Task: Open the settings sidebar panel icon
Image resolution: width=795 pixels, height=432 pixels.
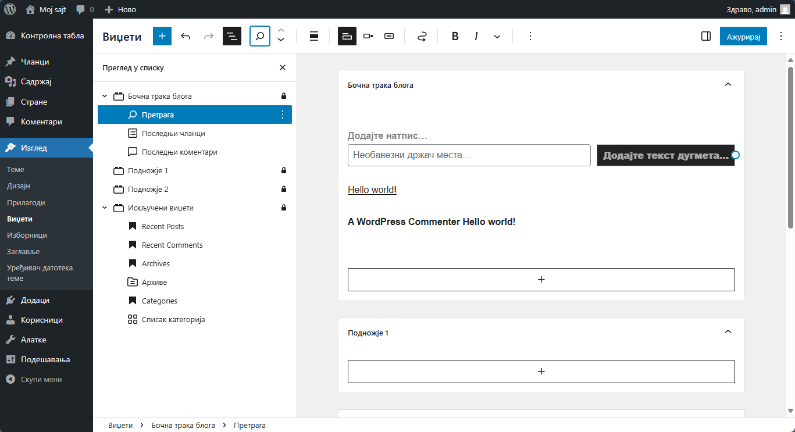Action: (x=706, y=36)
